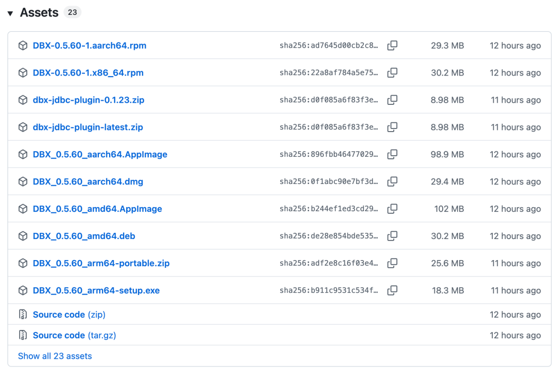Click package icon beside DBX_0.5.60_amd64.deb

(x=23, y=236)
